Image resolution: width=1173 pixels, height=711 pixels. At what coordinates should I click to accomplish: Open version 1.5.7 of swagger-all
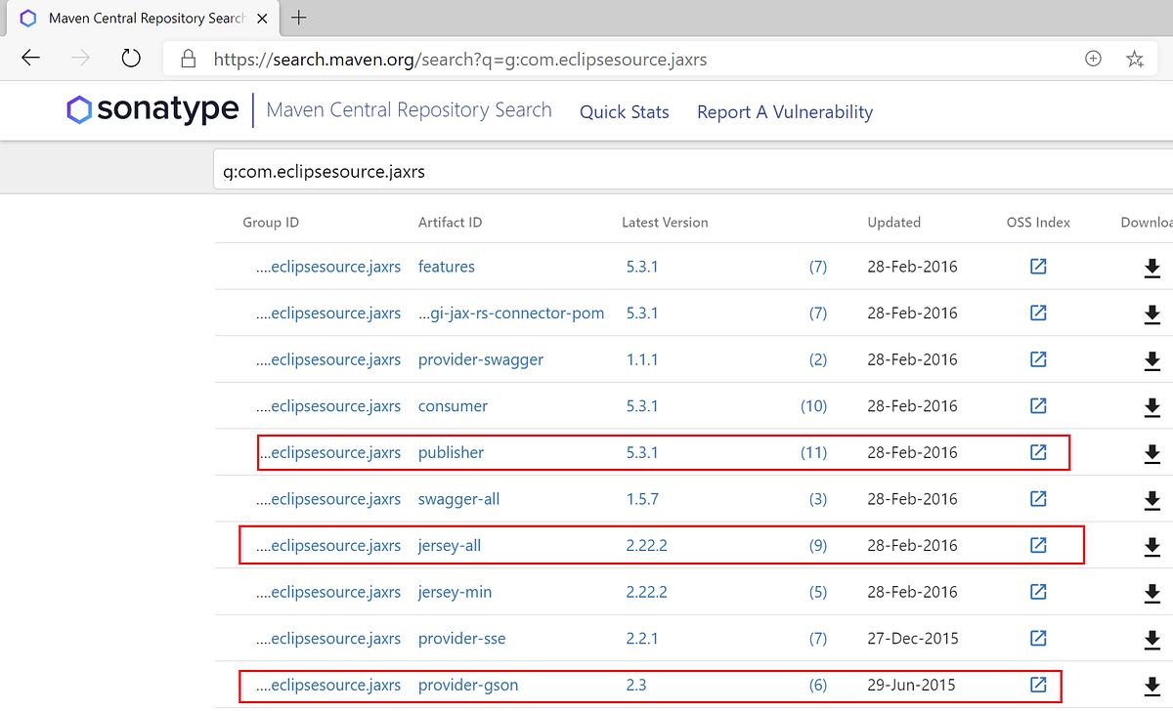[642, 499]
